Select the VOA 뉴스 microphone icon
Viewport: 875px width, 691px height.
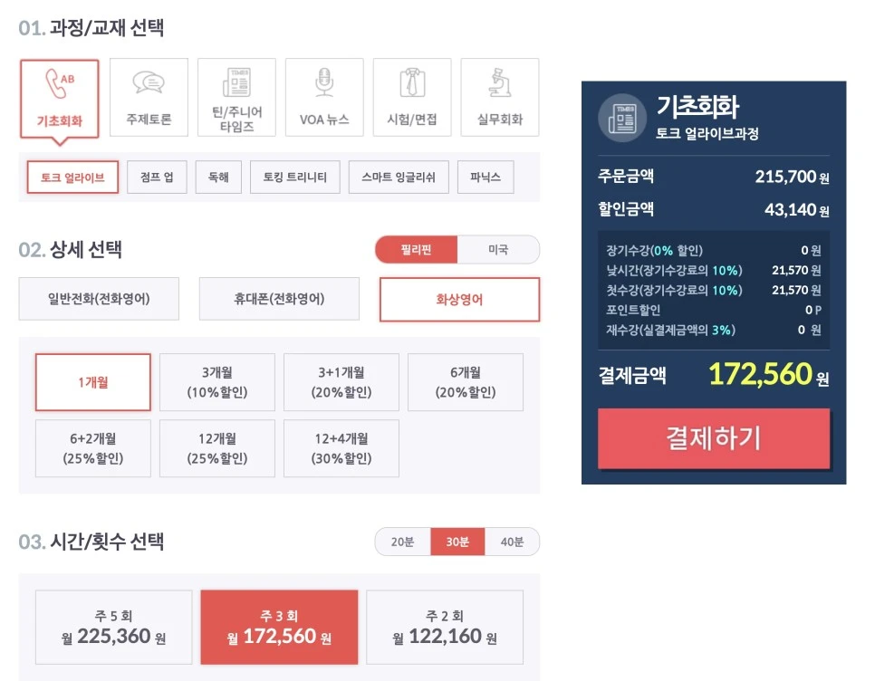324,82
